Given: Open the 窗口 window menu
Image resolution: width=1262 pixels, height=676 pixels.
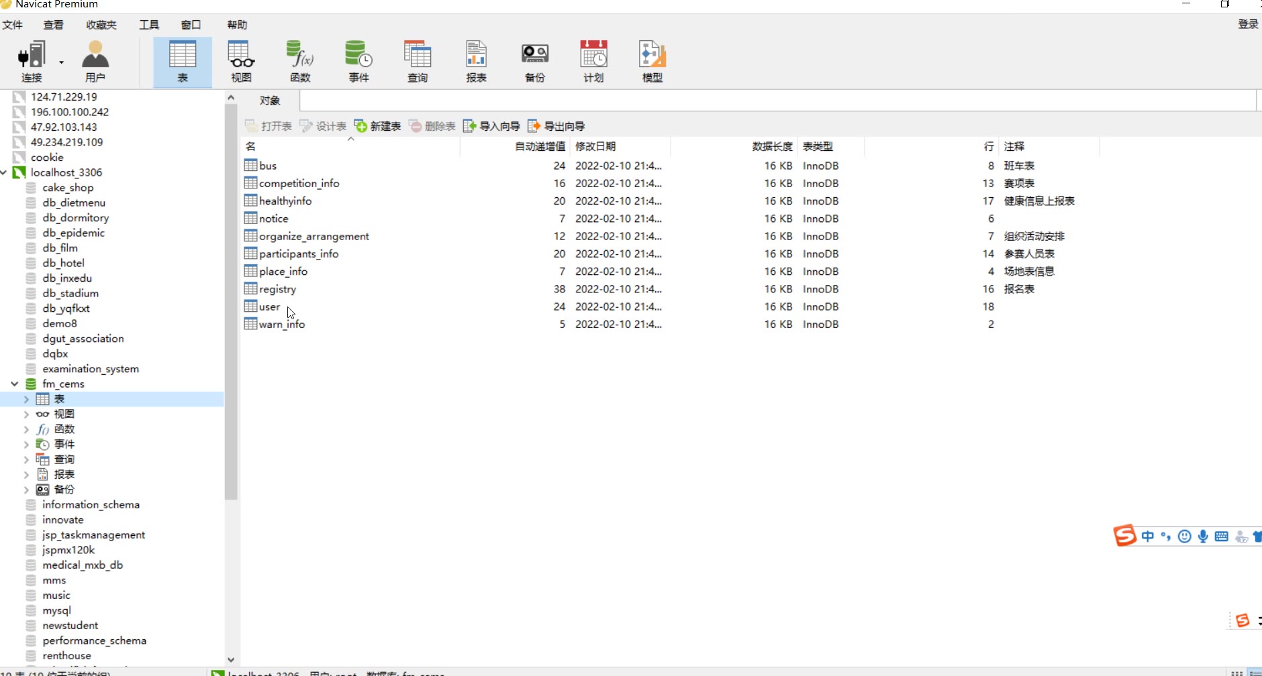Looking at the screenshot, I should 191,25.
